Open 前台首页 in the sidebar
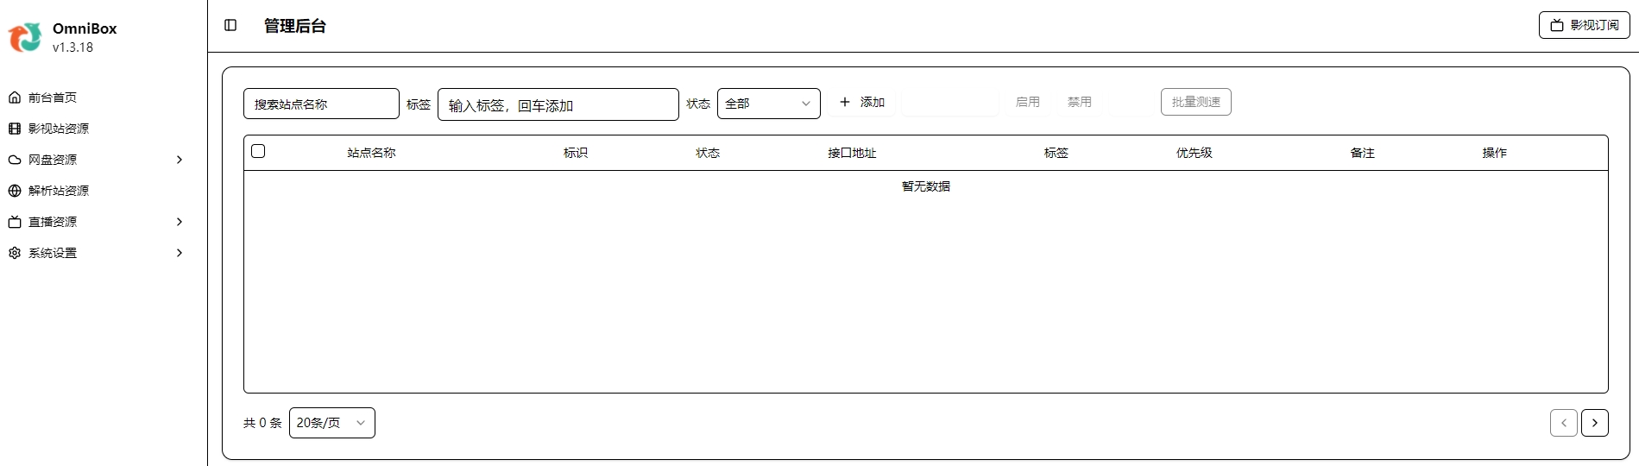This screenshot has width=1639, height=466. click(97, 98)
